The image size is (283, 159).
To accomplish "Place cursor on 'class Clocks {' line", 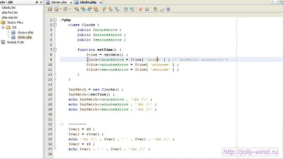I will coord(84,25).
